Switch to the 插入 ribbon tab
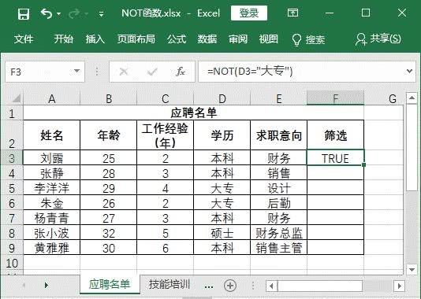 [x=95, y=39]
